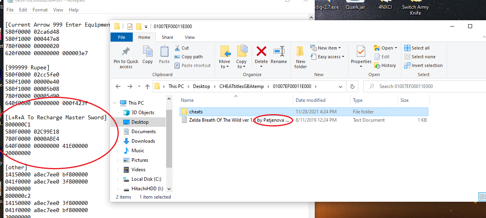Viewport: 486px width, 218px height.
Task: Switch to the Share ribbon tab
Action: (x=167, y=37)
